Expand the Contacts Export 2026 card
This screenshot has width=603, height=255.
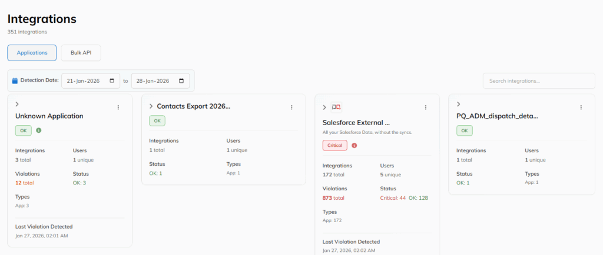151,106
